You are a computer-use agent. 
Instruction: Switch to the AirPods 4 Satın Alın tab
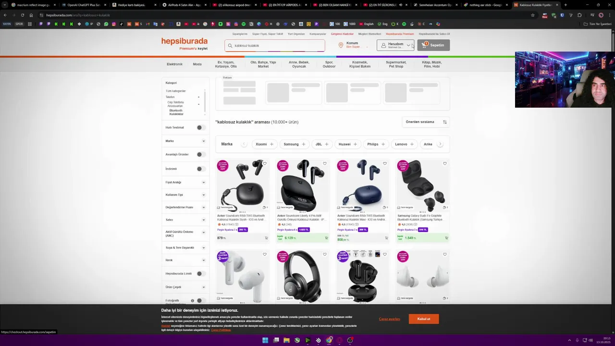click(x=184, y=5)
